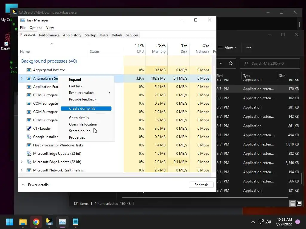Select Go to details in the context menu
Screen dimensions: 306x229
86,118
